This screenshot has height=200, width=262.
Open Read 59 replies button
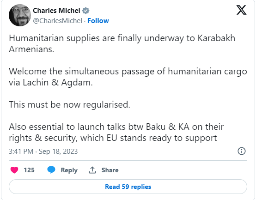128,187
